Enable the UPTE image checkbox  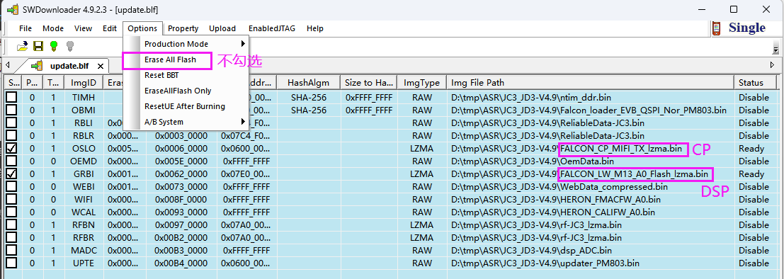click(x=11, y=263)
